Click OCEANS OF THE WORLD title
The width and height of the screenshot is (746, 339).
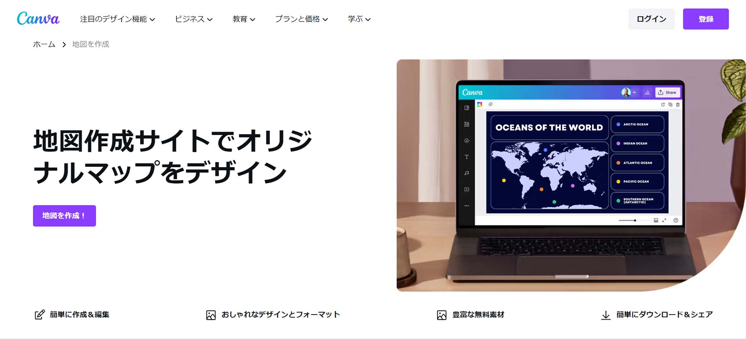coord(550,127)
